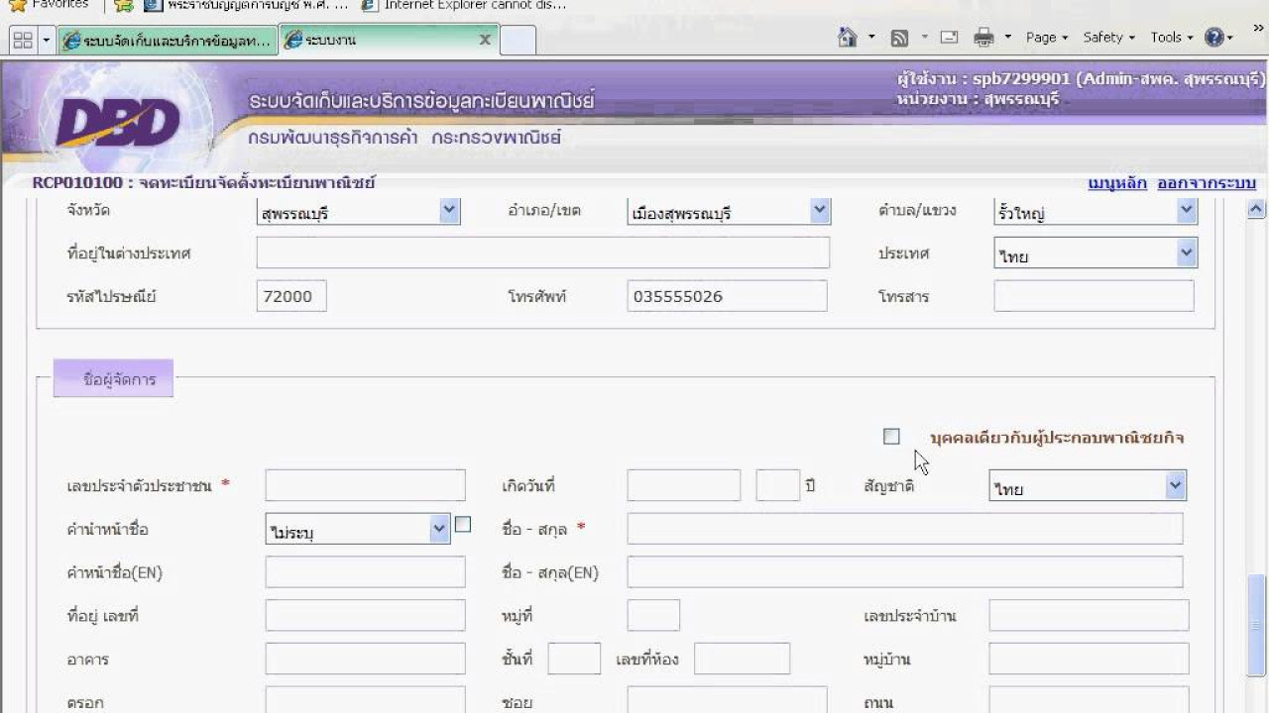Open the ประเทศ dropdown showing ไทย

[1096, 254]
